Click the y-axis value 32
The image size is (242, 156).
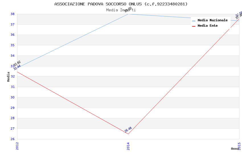point(13,76)
